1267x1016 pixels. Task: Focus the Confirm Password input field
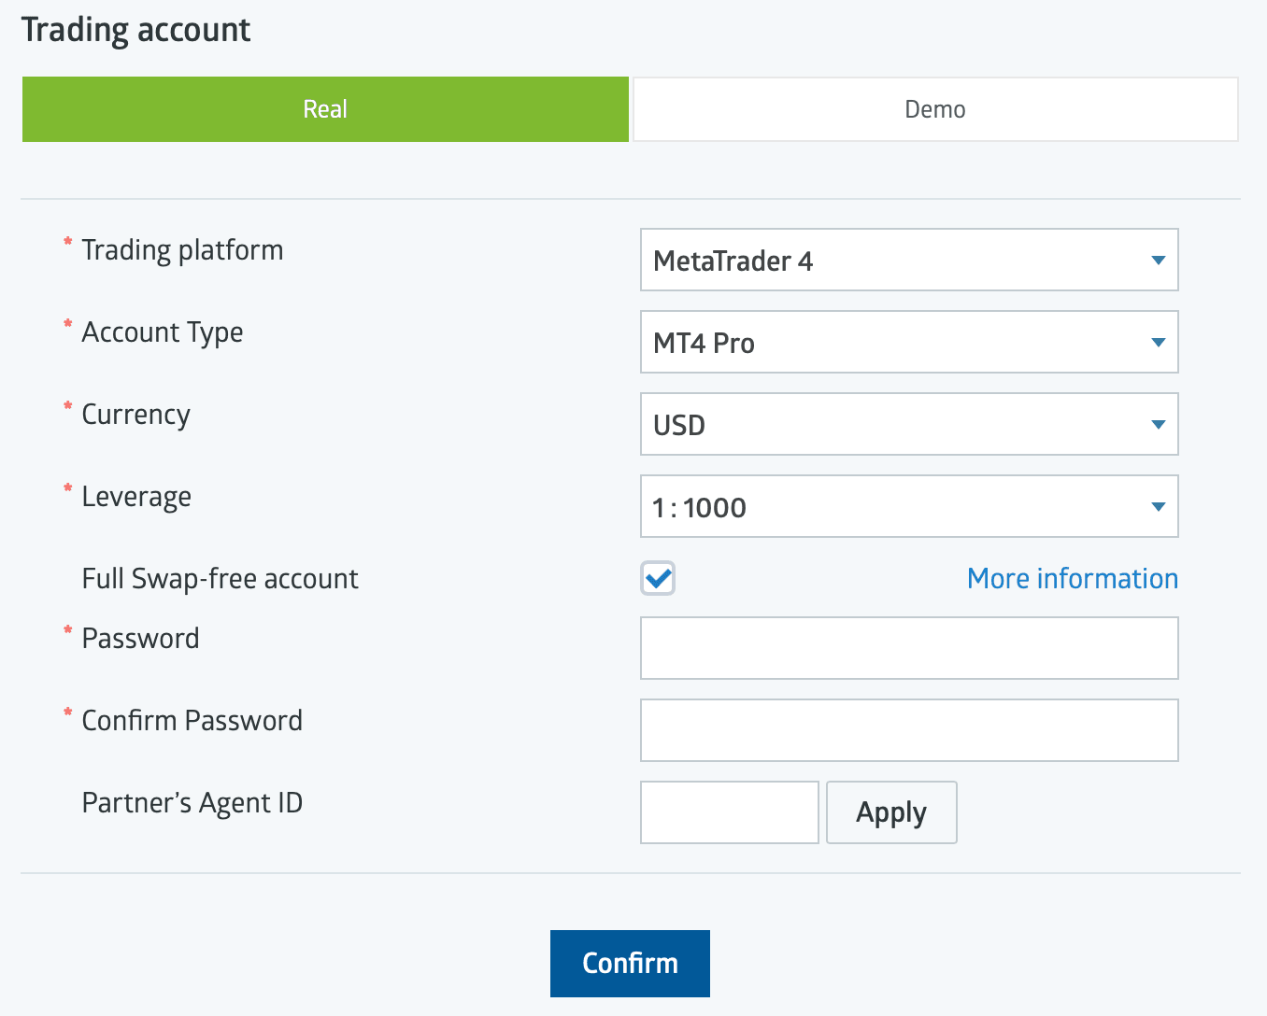(x=909, y=730)
